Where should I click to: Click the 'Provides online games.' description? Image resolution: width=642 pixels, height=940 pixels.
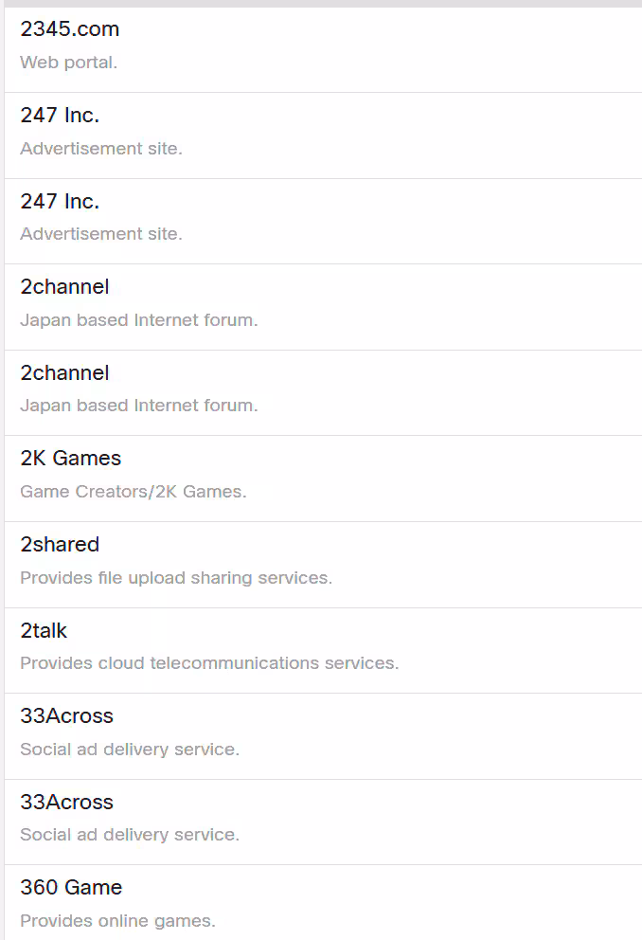click(117, 921)
